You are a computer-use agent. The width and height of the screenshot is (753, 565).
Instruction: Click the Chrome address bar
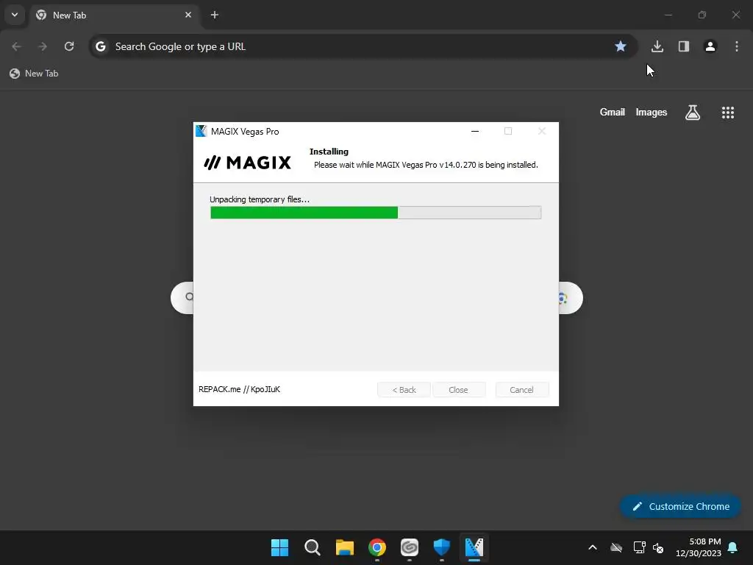(363, 46)
